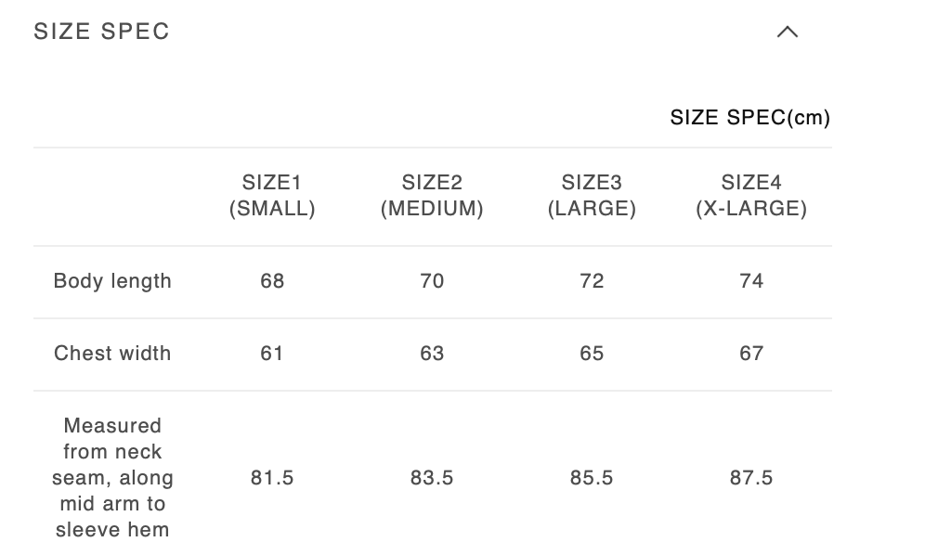Click the neck seam to sleeve hem label
Viewport: 925px width, 555px height.
click(x=112, y=478)
